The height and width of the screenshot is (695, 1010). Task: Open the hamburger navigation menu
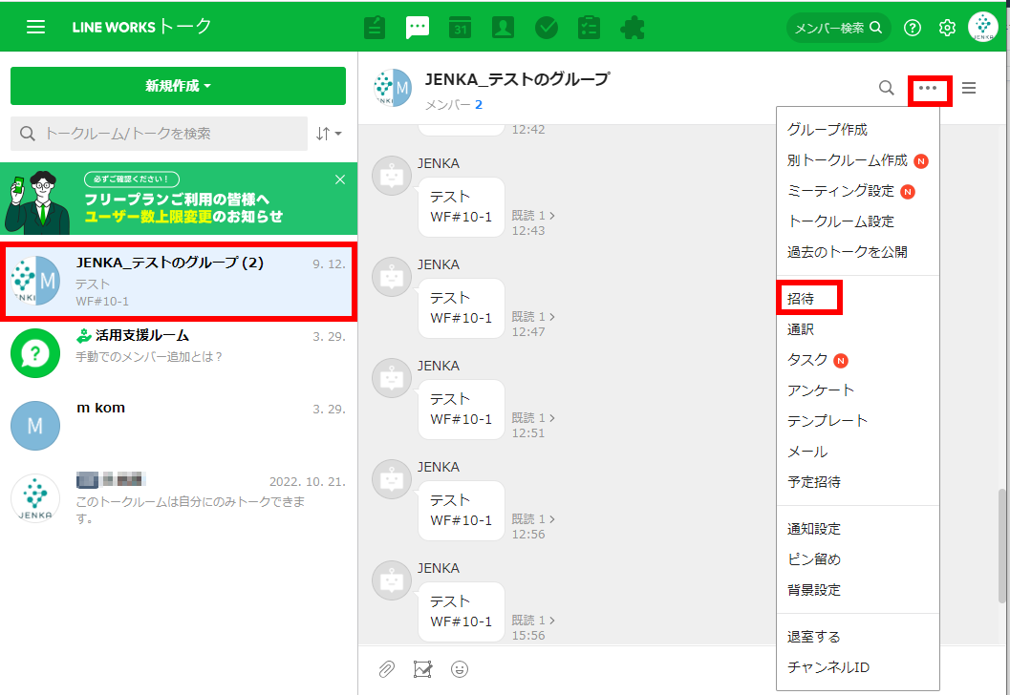click(x=35, y=27)
